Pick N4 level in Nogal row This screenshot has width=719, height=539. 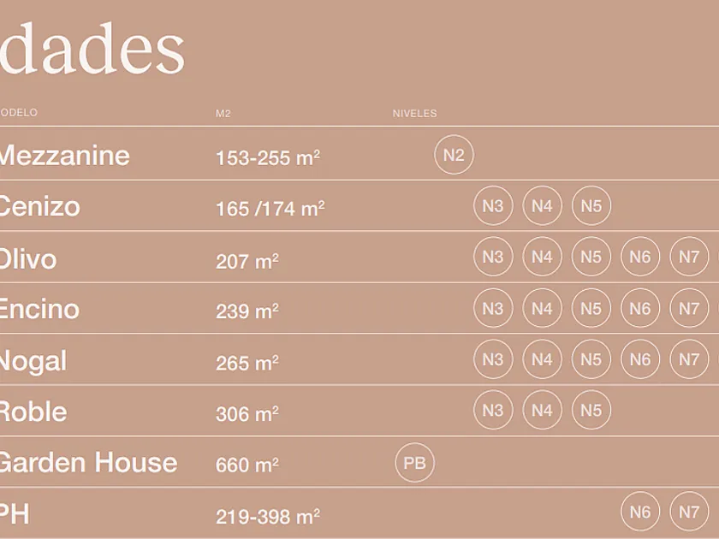(x=542, y=358)
